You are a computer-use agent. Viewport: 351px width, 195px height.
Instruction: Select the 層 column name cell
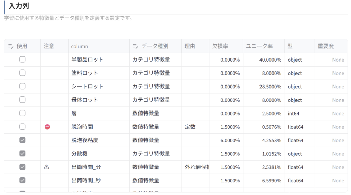pyautogui.click(x=99, y=113)
